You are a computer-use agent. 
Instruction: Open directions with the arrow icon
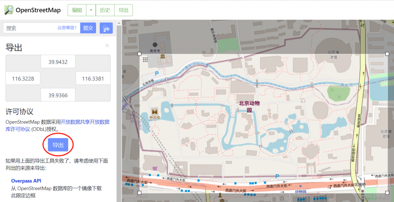tap(106, 28)
